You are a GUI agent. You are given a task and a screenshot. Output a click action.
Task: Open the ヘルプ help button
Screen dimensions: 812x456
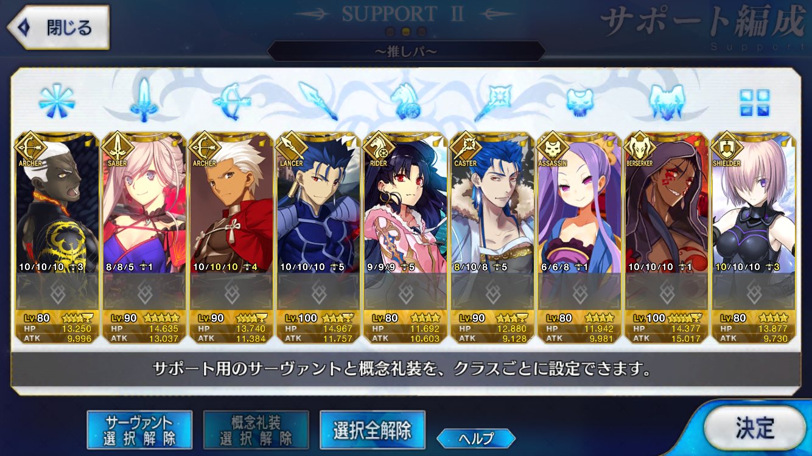coord(476,438)
